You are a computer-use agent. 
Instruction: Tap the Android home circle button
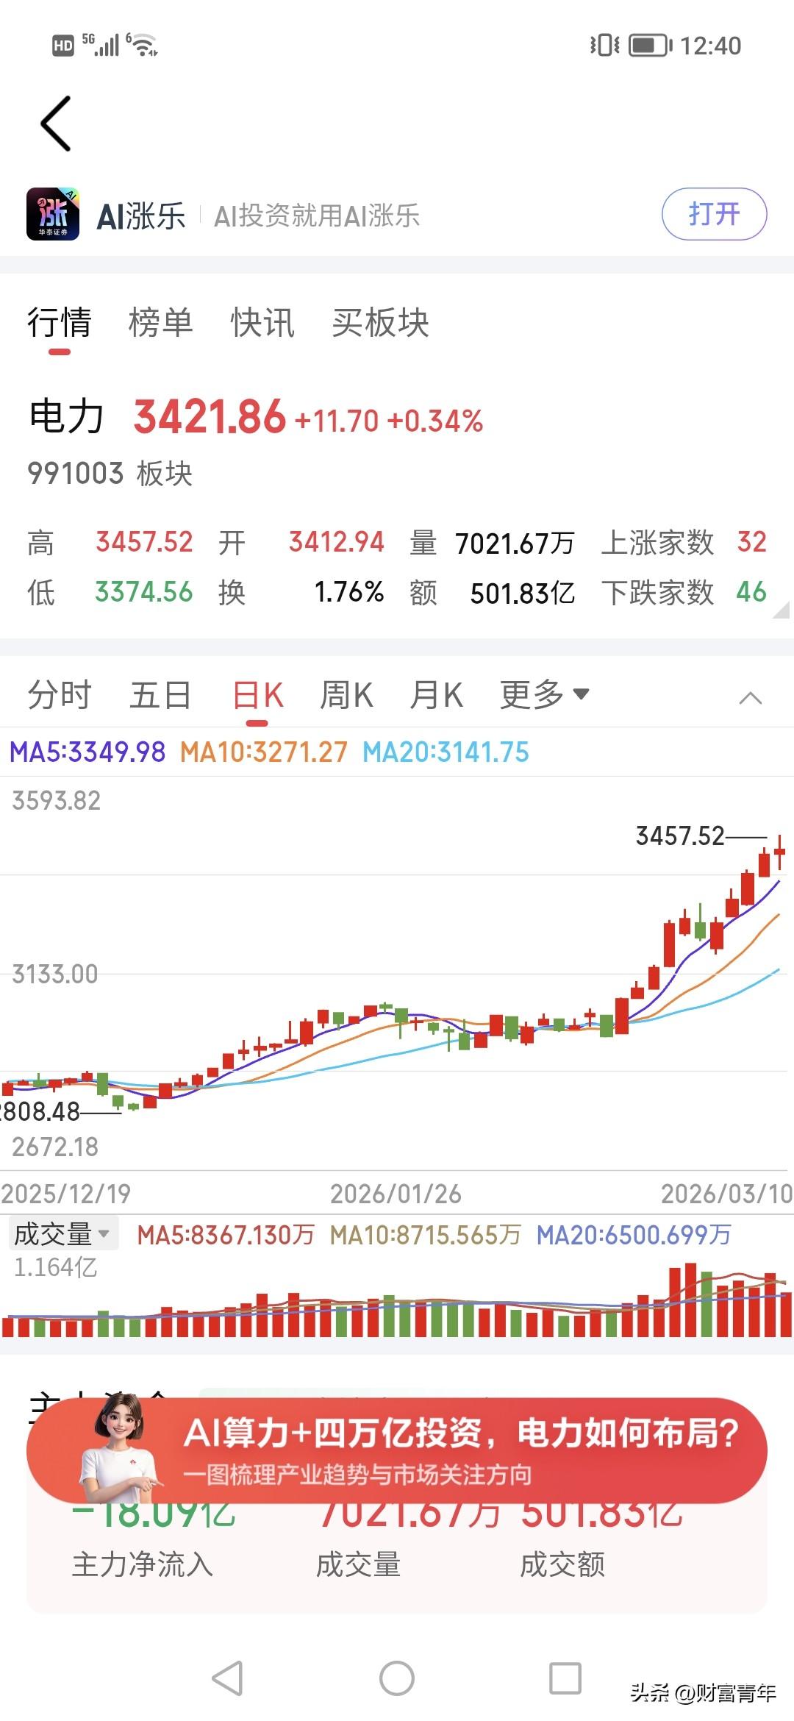(397, 1678)
